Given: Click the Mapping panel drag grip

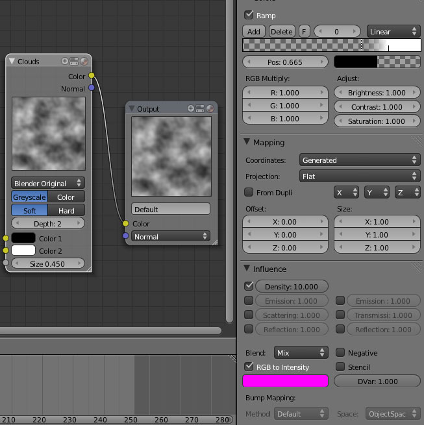Looking at the screenshot, I should pos(417,141).
